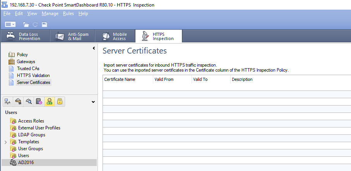This screenshot has height=171, width=351.
Task: Click the Gateways fence icon
Action: (12, 62)
